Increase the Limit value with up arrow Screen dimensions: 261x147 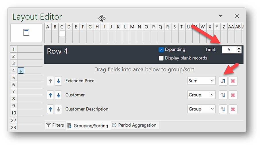[x=239, y=48]
